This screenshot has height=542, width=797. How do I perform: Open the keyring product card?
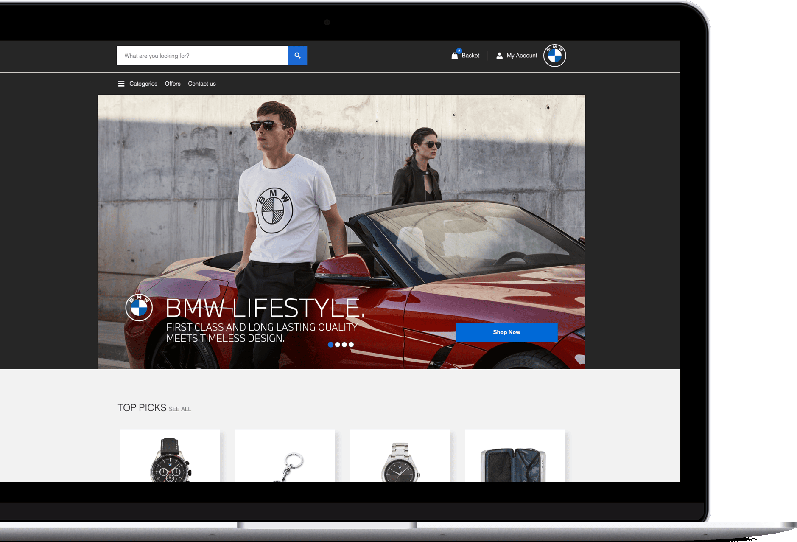coord(285,455)
